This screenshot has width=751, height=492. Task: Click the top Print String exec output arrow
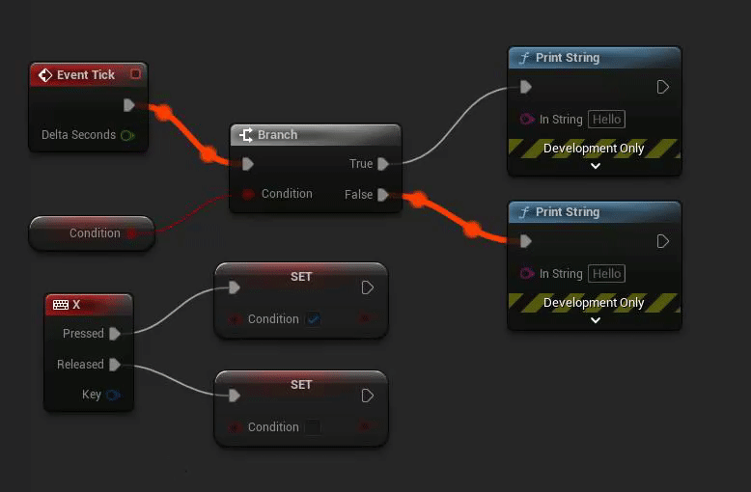[663, 87]
